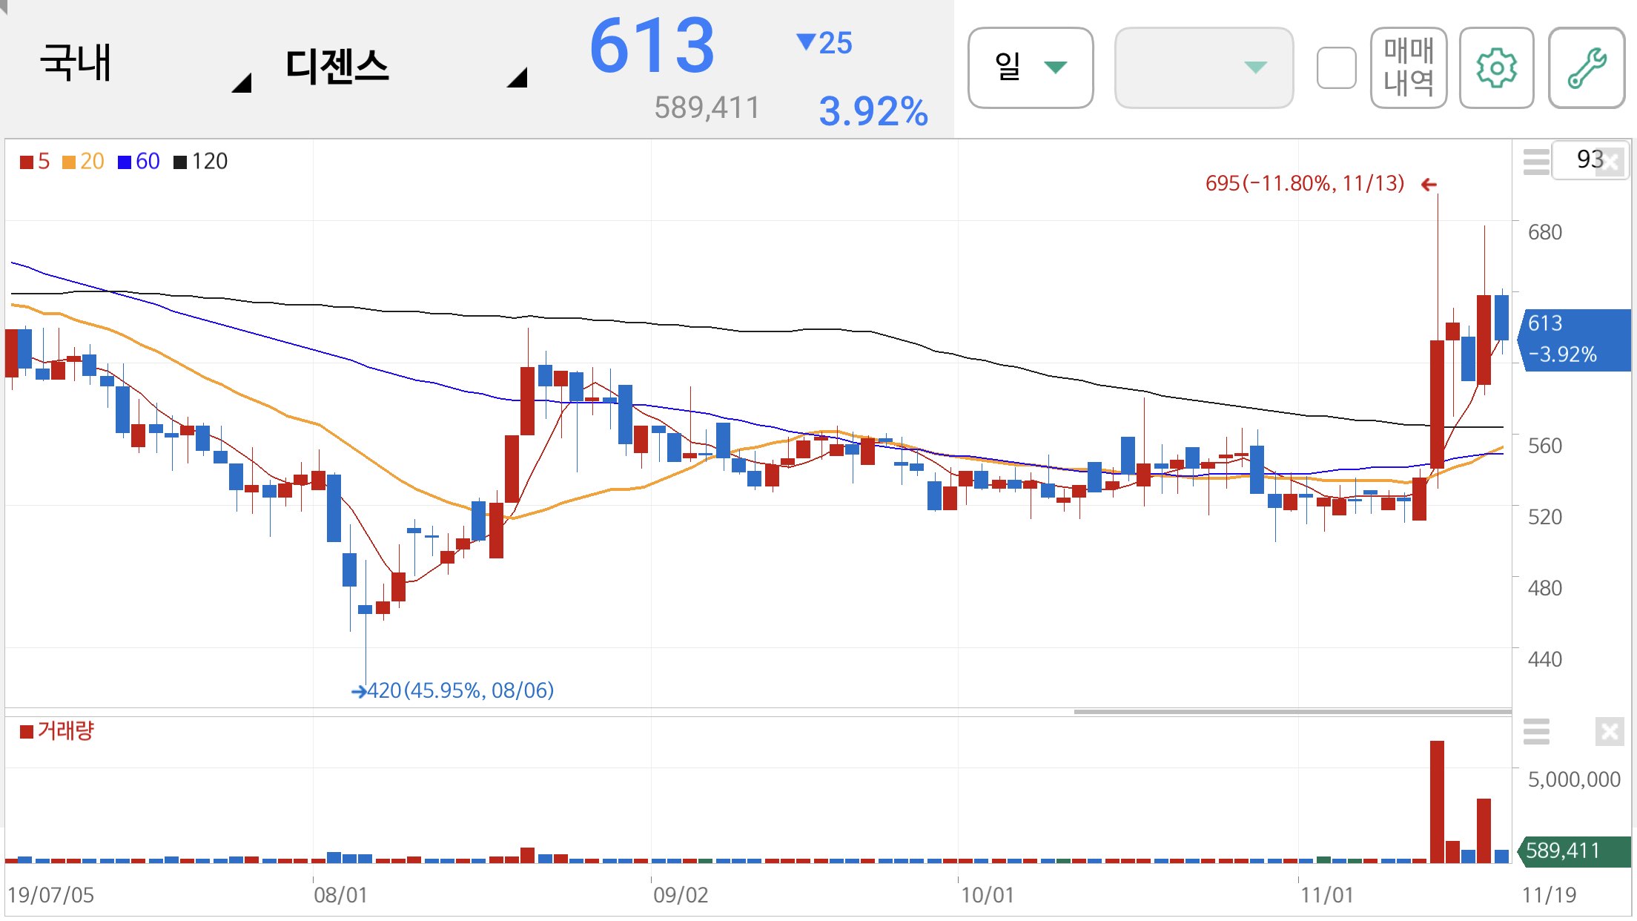Click the current price 613

pyautogui.click(x=652, y=47)
